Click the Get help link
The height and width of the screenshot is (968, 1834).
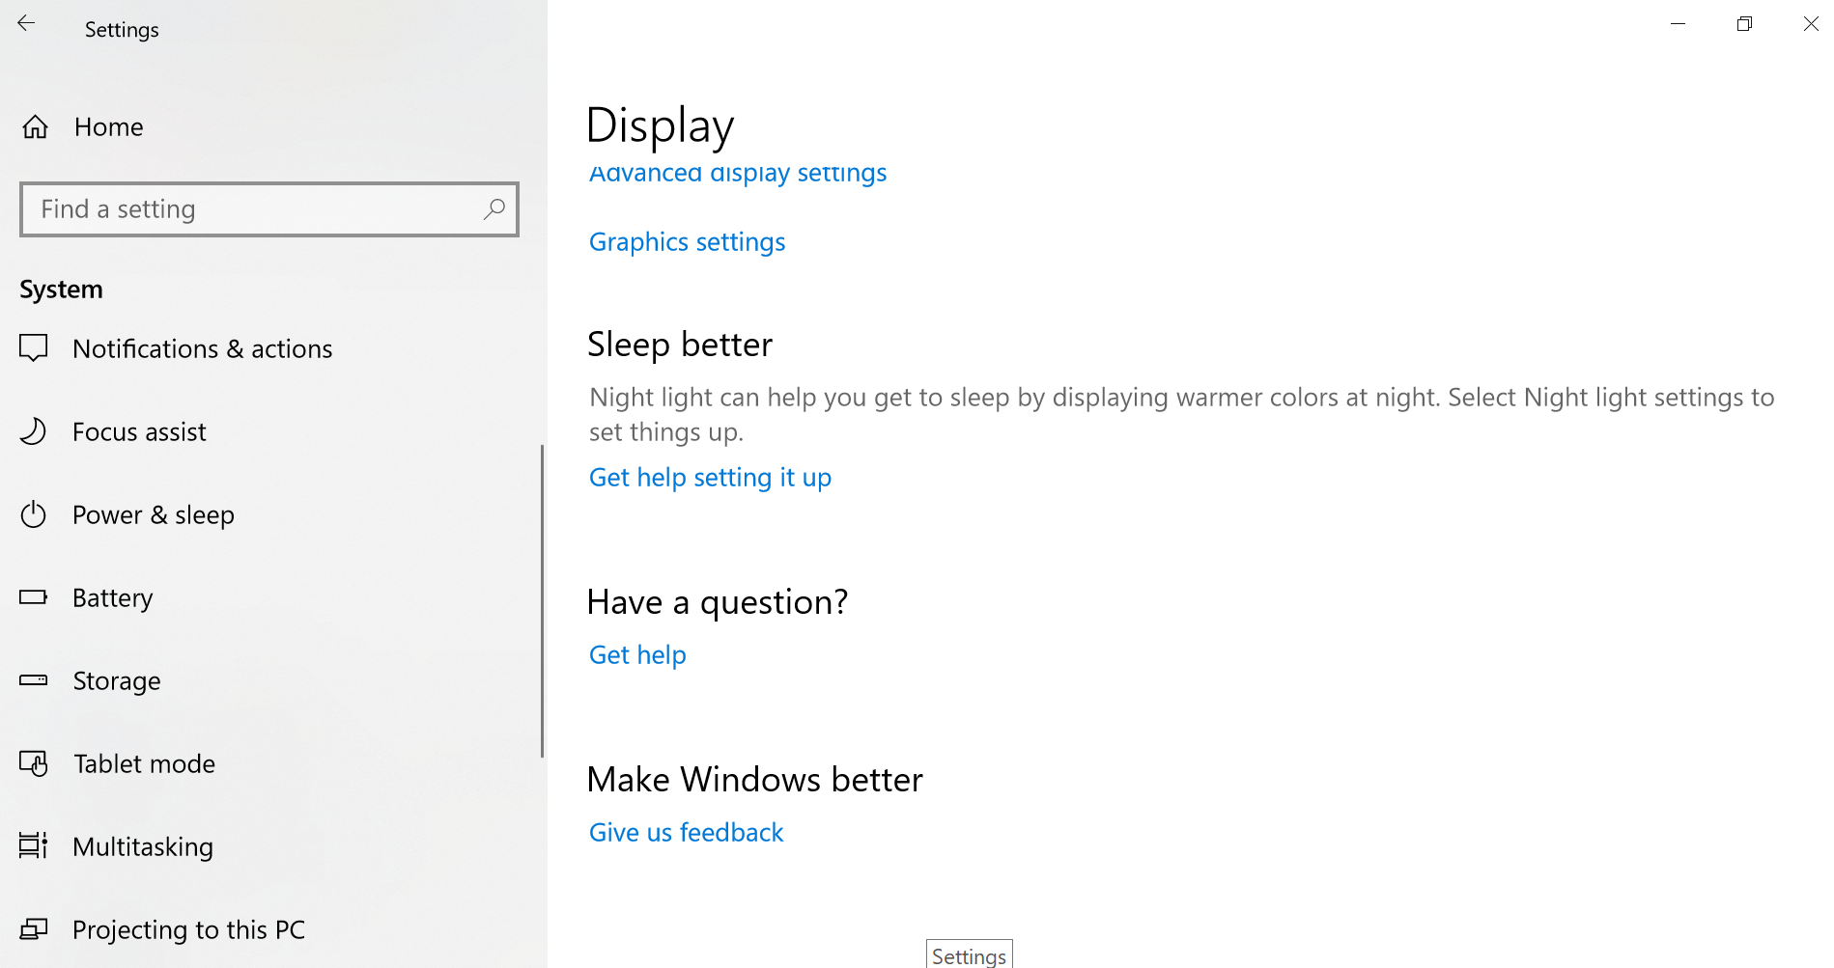[637, 655]
